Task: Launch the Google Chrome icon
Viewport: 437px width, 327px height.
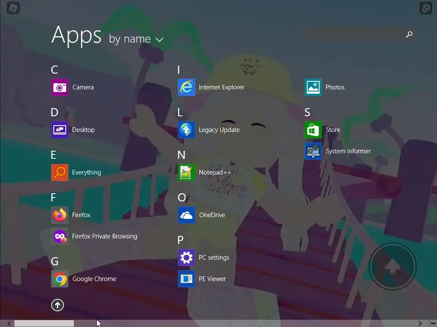Action: coord(60,279)
